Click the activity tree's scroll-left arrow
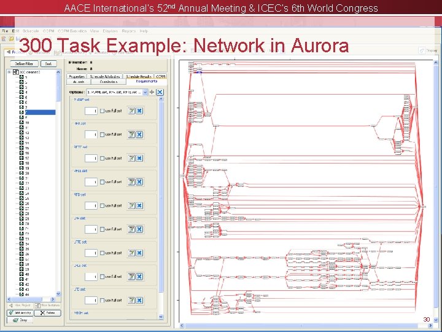This screenshot has width=442, height=332. pyautogui.click(x=9, y=299)
